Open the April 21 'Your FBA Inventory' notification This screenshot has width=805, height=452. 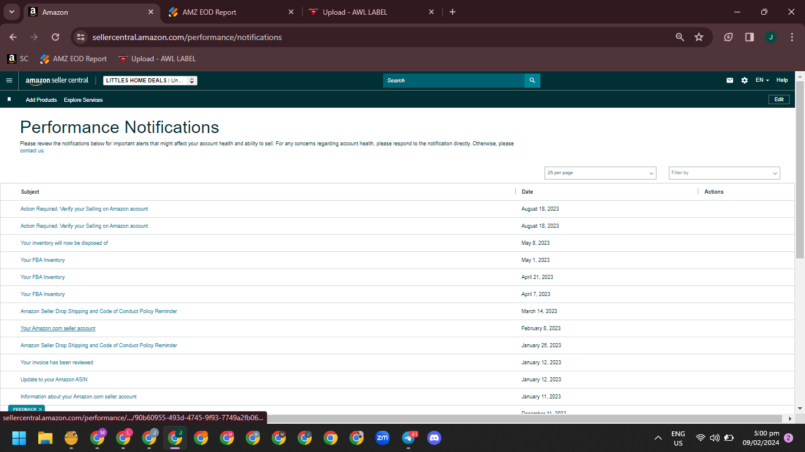tap(42, 277)
